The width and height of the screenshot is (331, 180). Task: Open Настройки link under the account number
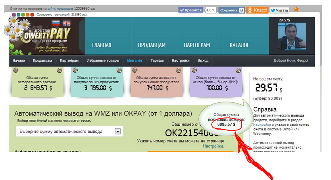213,146
